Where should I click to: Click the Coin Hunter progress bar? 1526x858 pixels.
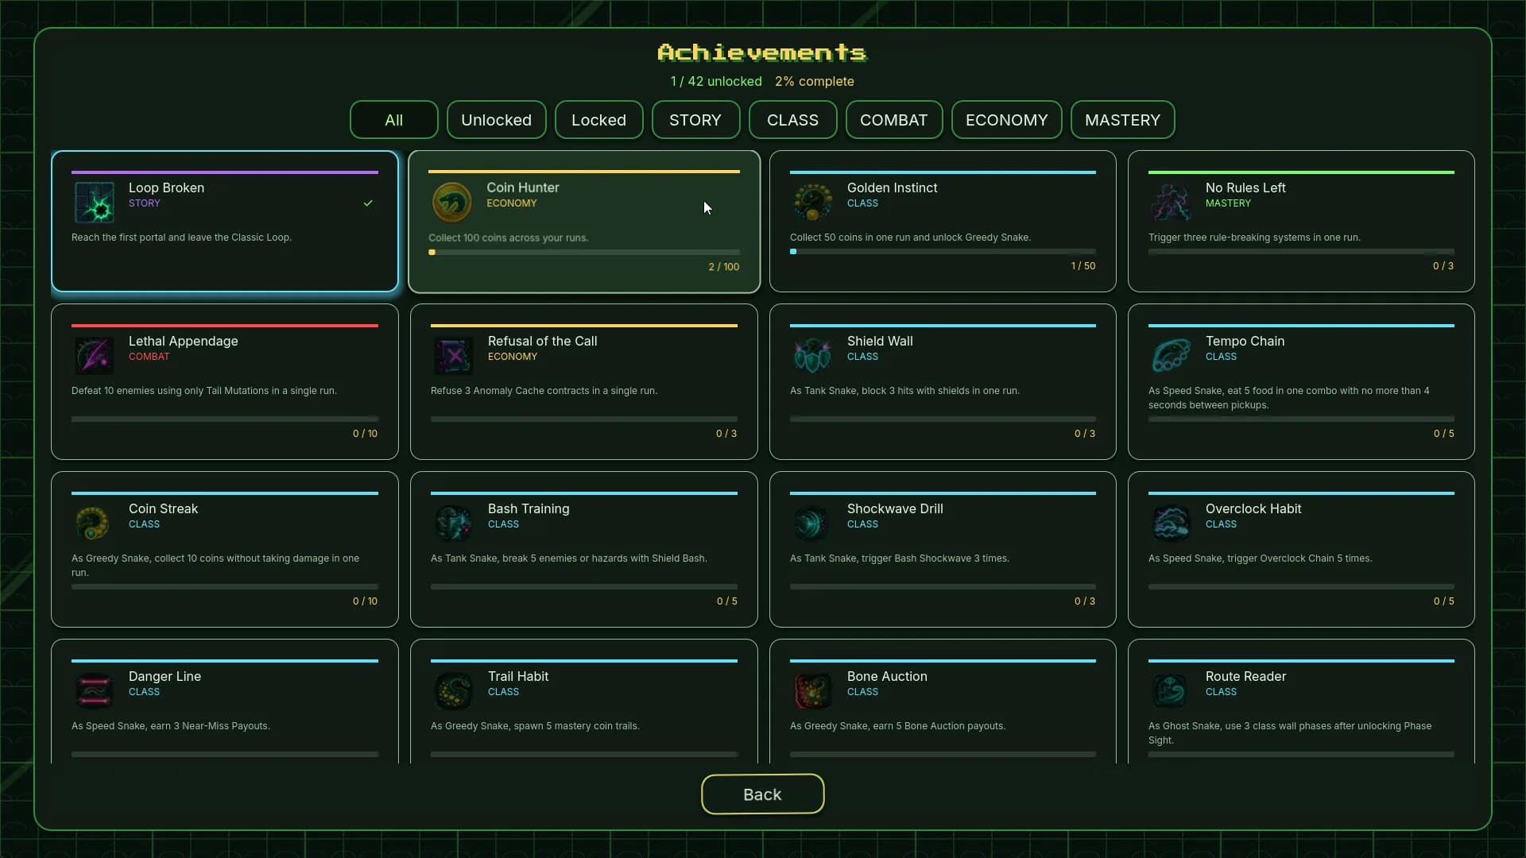[584, 253]
